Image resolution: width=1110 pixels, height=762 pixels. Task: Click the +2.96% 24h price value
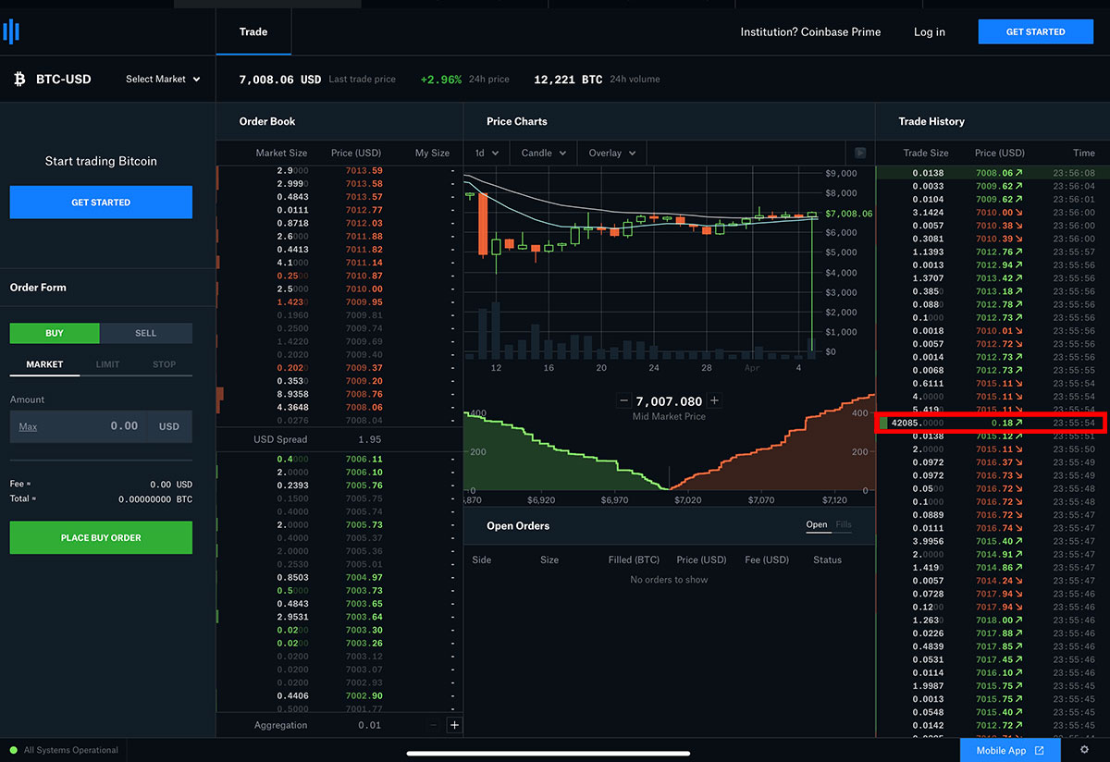440,80
